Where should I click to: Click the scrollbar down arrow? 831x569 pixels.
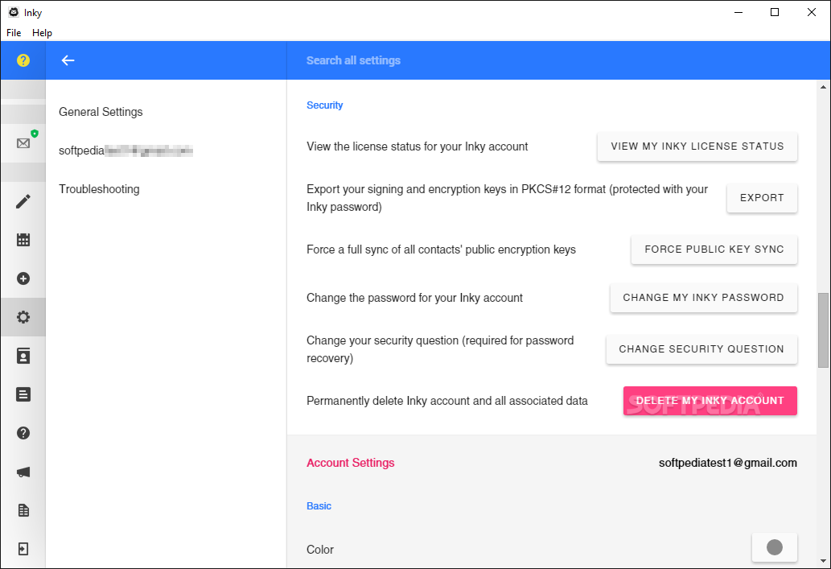(823, 561)
